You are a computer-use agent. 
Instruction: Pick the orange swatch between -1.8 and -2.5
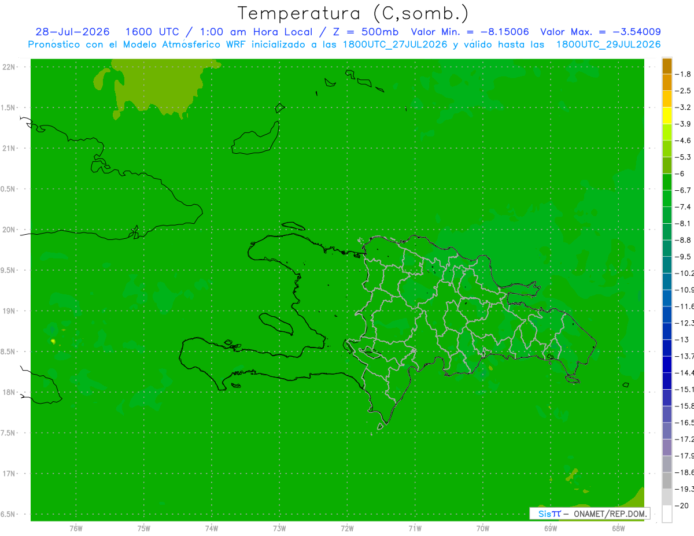(x=667, y=82)
